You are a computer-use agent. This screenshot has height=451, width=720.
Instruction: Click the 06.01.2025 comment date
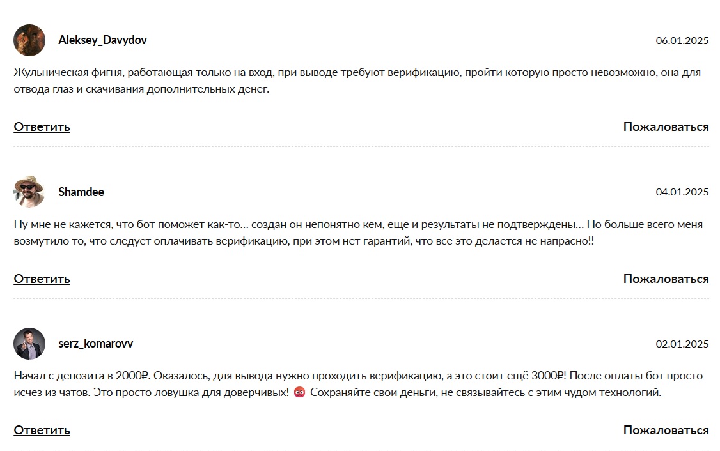coord(682,41)
